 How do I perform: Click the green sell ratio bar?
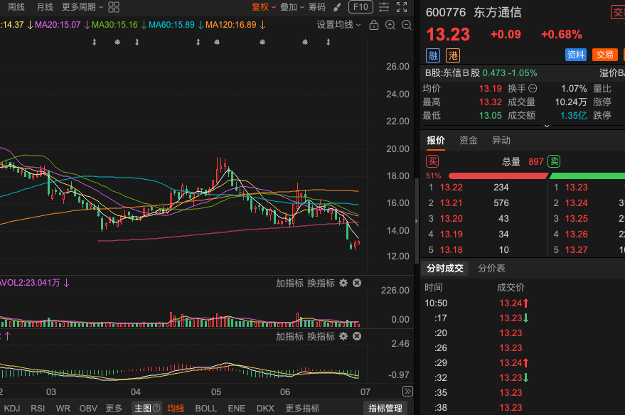587,176
